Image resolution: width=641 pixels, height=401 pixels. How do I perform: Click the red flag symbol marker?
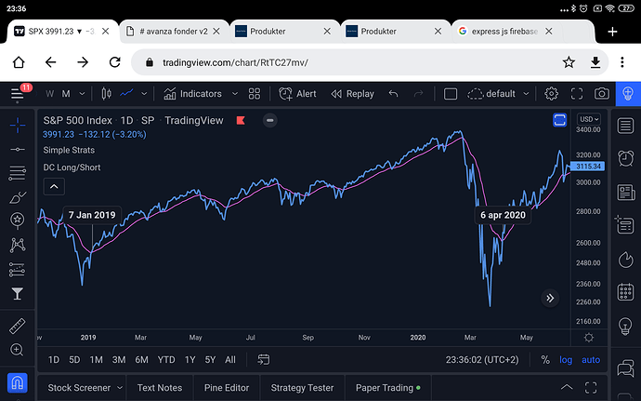pyautogui.click(x=241, y=120)
